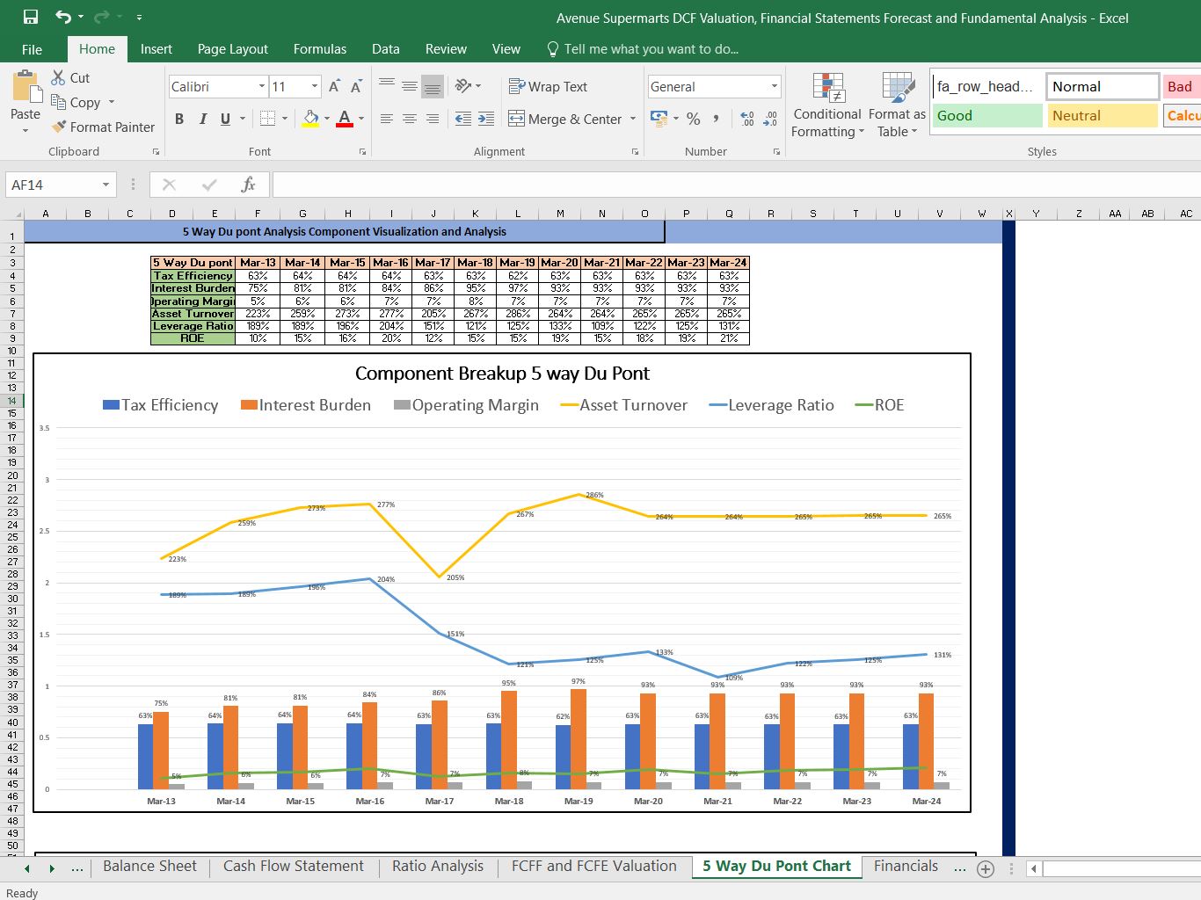1201x900 pixels.
Task: Decrease the cell indent
Action: tap(463, 119)
